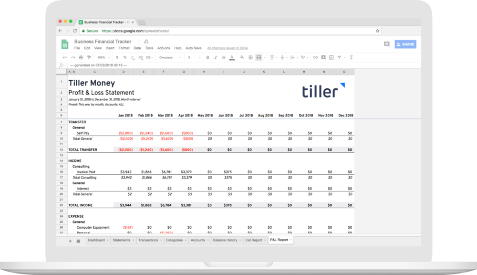Open the fill color paint bucket
This screenshot has height=275, width=477.
pos(242,57)
